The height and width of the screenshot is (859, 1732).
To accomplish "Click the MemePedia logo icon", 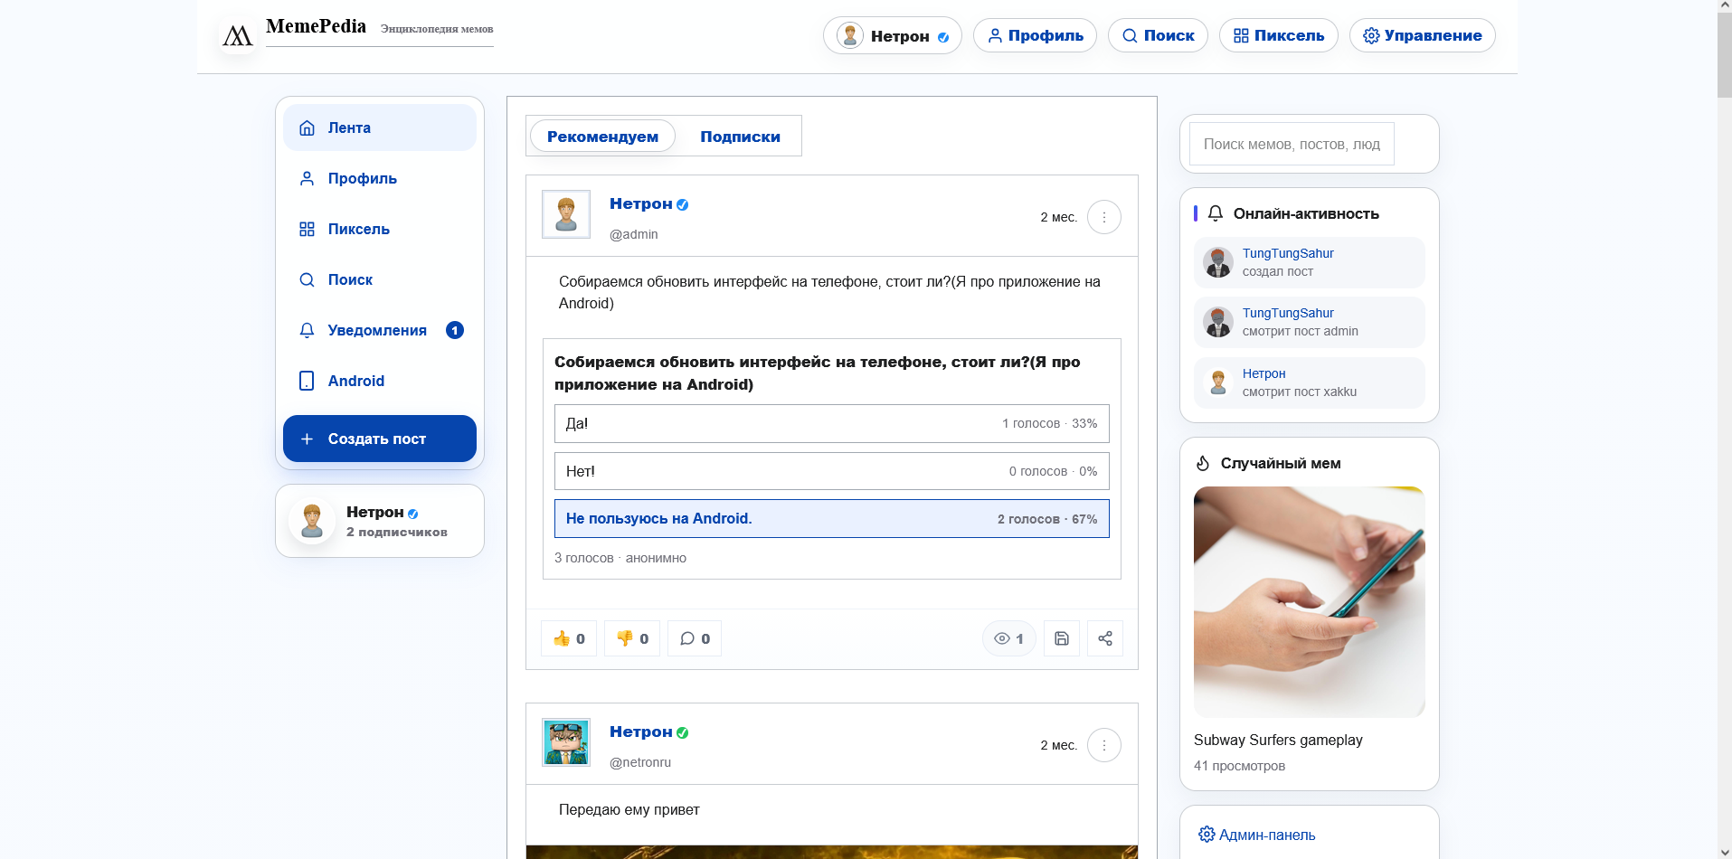I will 238,36.
